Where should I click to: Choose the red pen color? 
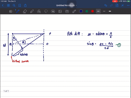[x=93, y=11]
